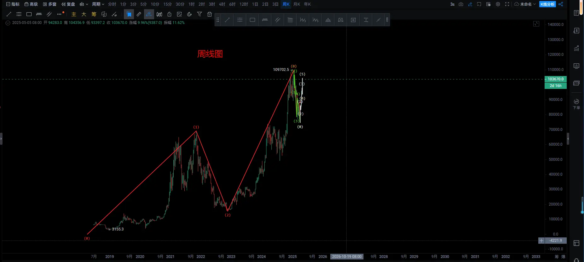The width and height of the screenshot is (584, 262).
Task: Click the refresh-sync drawing icon
Action: click(x=104, y=14)
